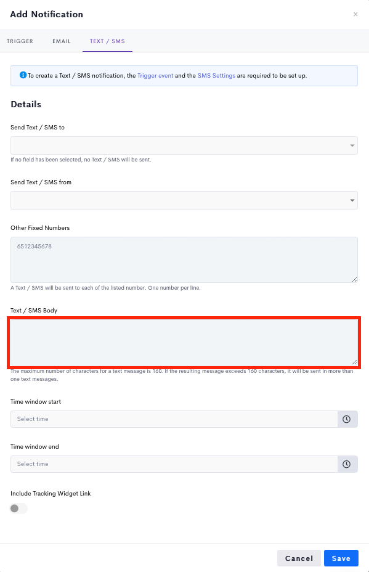Image resolution: width=369 pixels, height=572 pixels.
Task: Toggle Include Tracking Widget Link switch
Action: (x=19, y=508)
